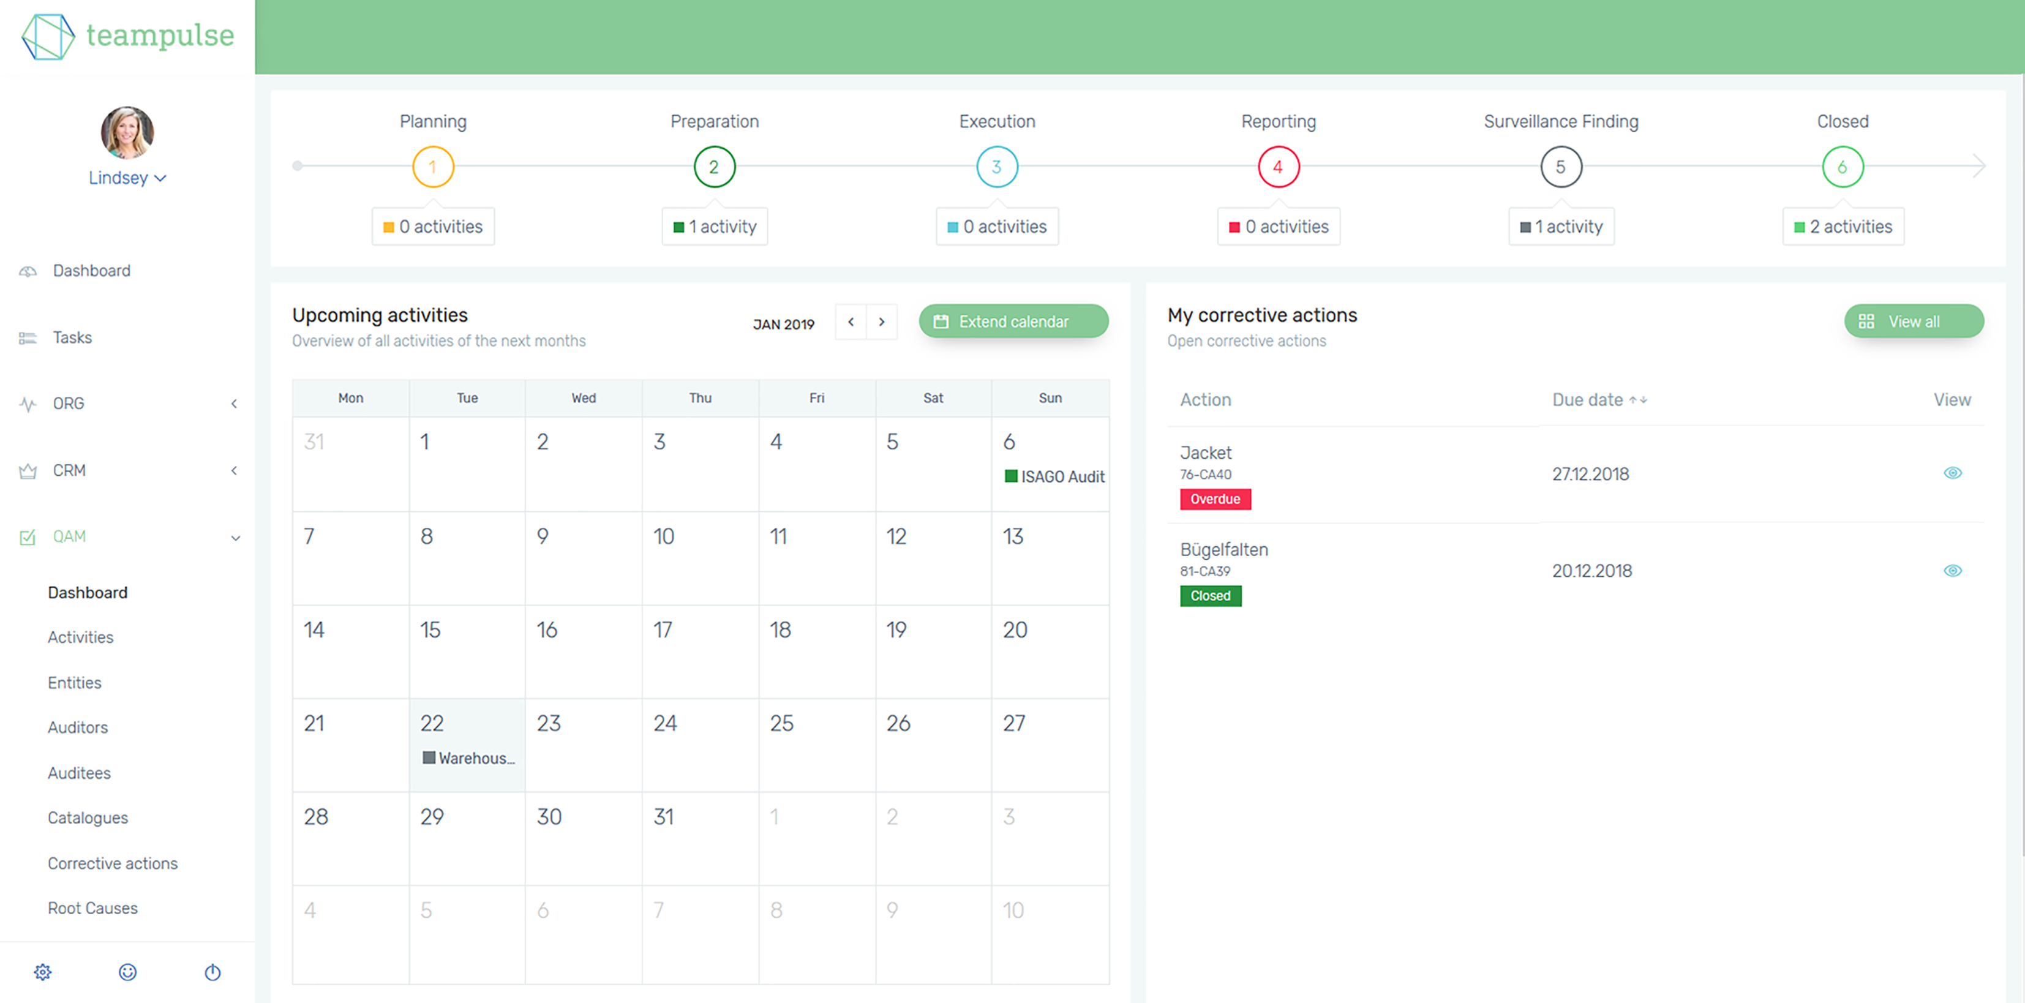Select January 31 in the calendar
Viewport: 2025px width, 1003px height.
[700, 838]
